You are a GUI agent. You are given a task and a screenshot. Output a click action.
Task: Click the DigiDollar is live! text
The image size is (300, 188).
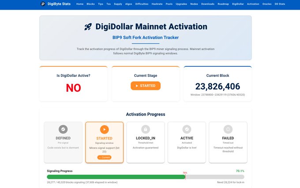[187, 148]
